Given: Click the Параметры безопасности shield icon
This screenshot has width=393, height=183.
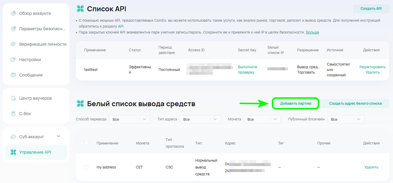Looking at the screenshot, I should [13, 29].
